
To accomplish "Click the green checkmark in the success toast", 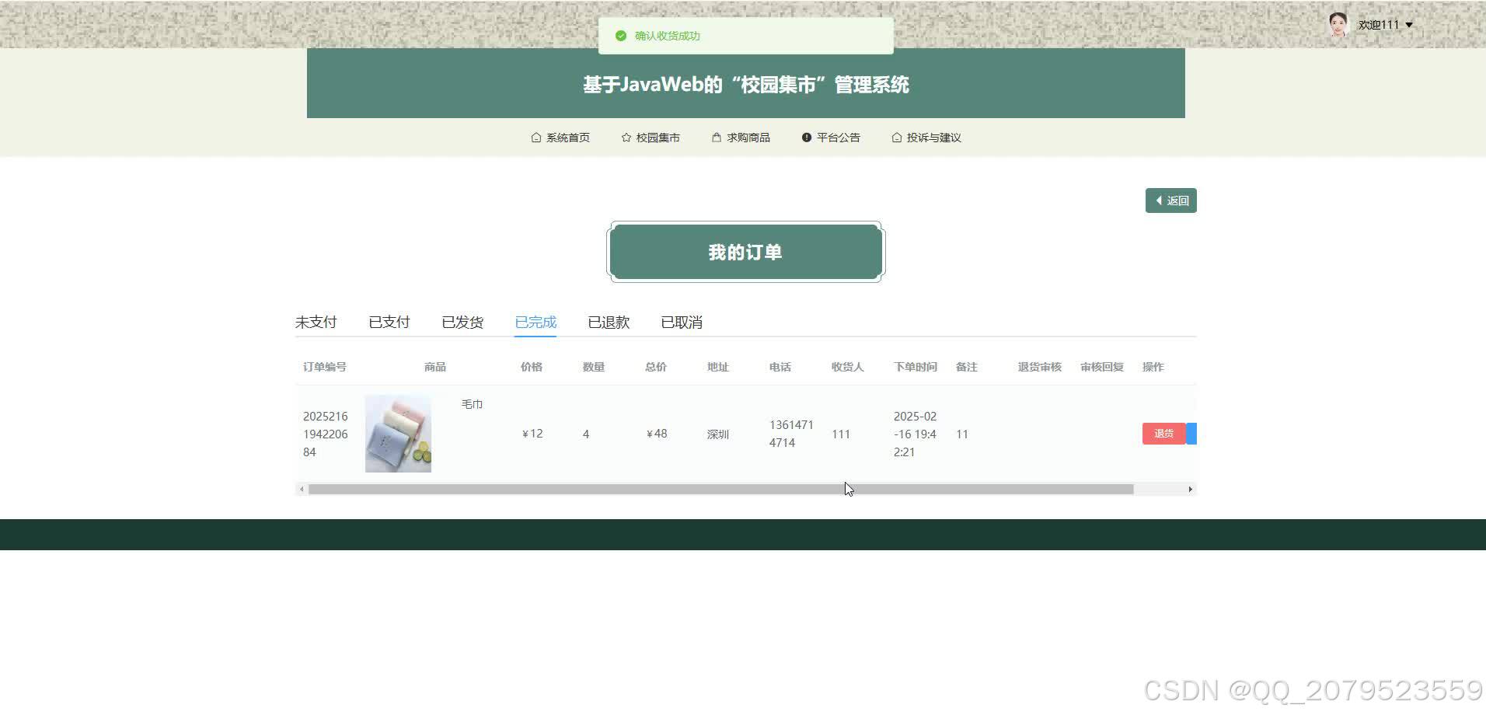I will (x=620, y=36).
